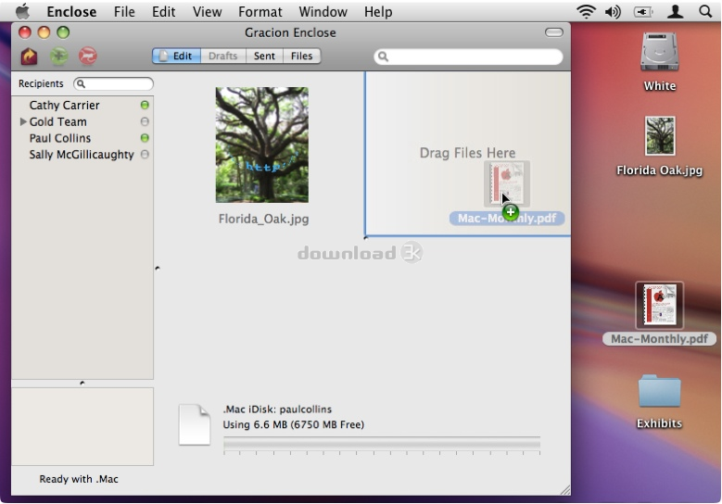
Task: Switch to the Edit tab
Action: [x=176, y=56]
